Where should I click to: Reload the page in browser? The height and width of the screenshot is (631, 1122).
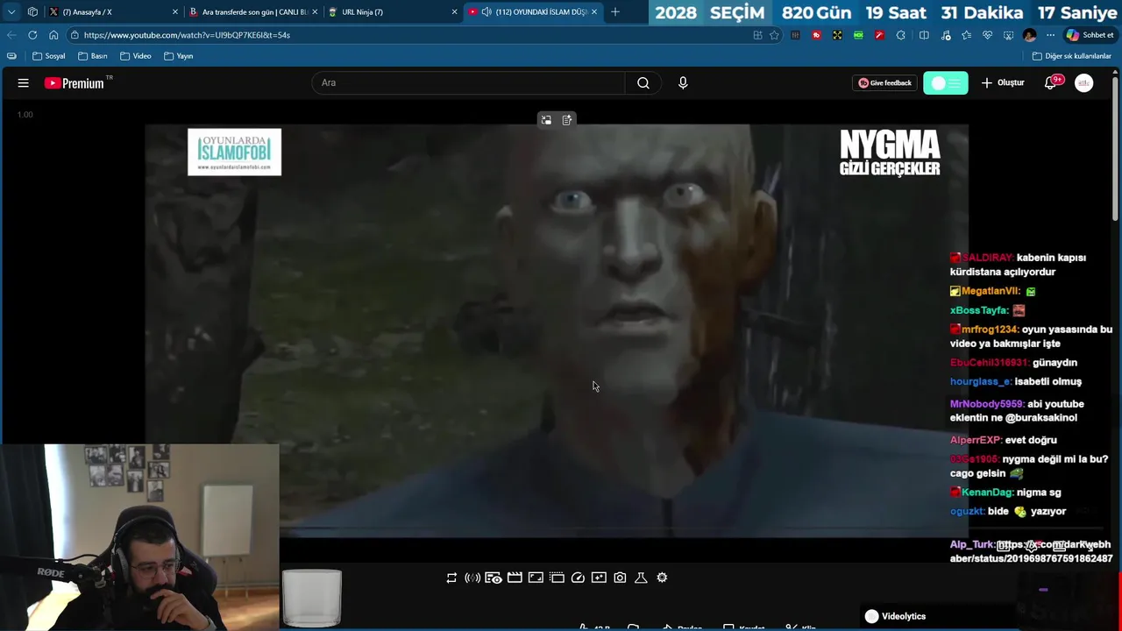pyautogui.click(x=32, y=35)
